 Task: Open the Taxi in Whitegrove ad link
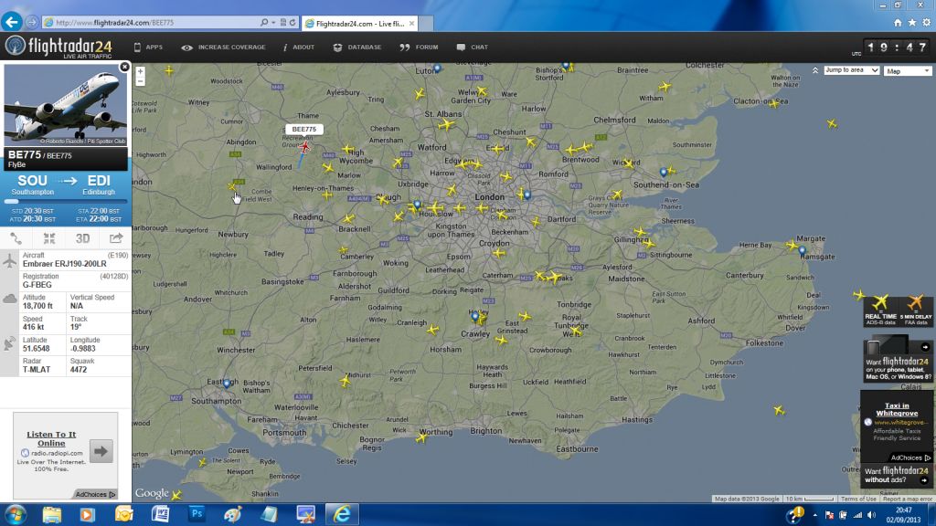point(897,409)
